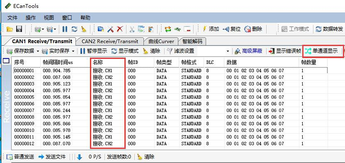Click the small square icon above the Receive sidebar

(x=6, y=61)
